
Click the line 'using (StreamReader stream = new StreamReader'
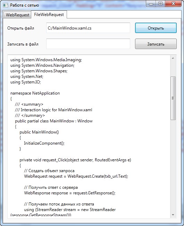pos(70,210)
